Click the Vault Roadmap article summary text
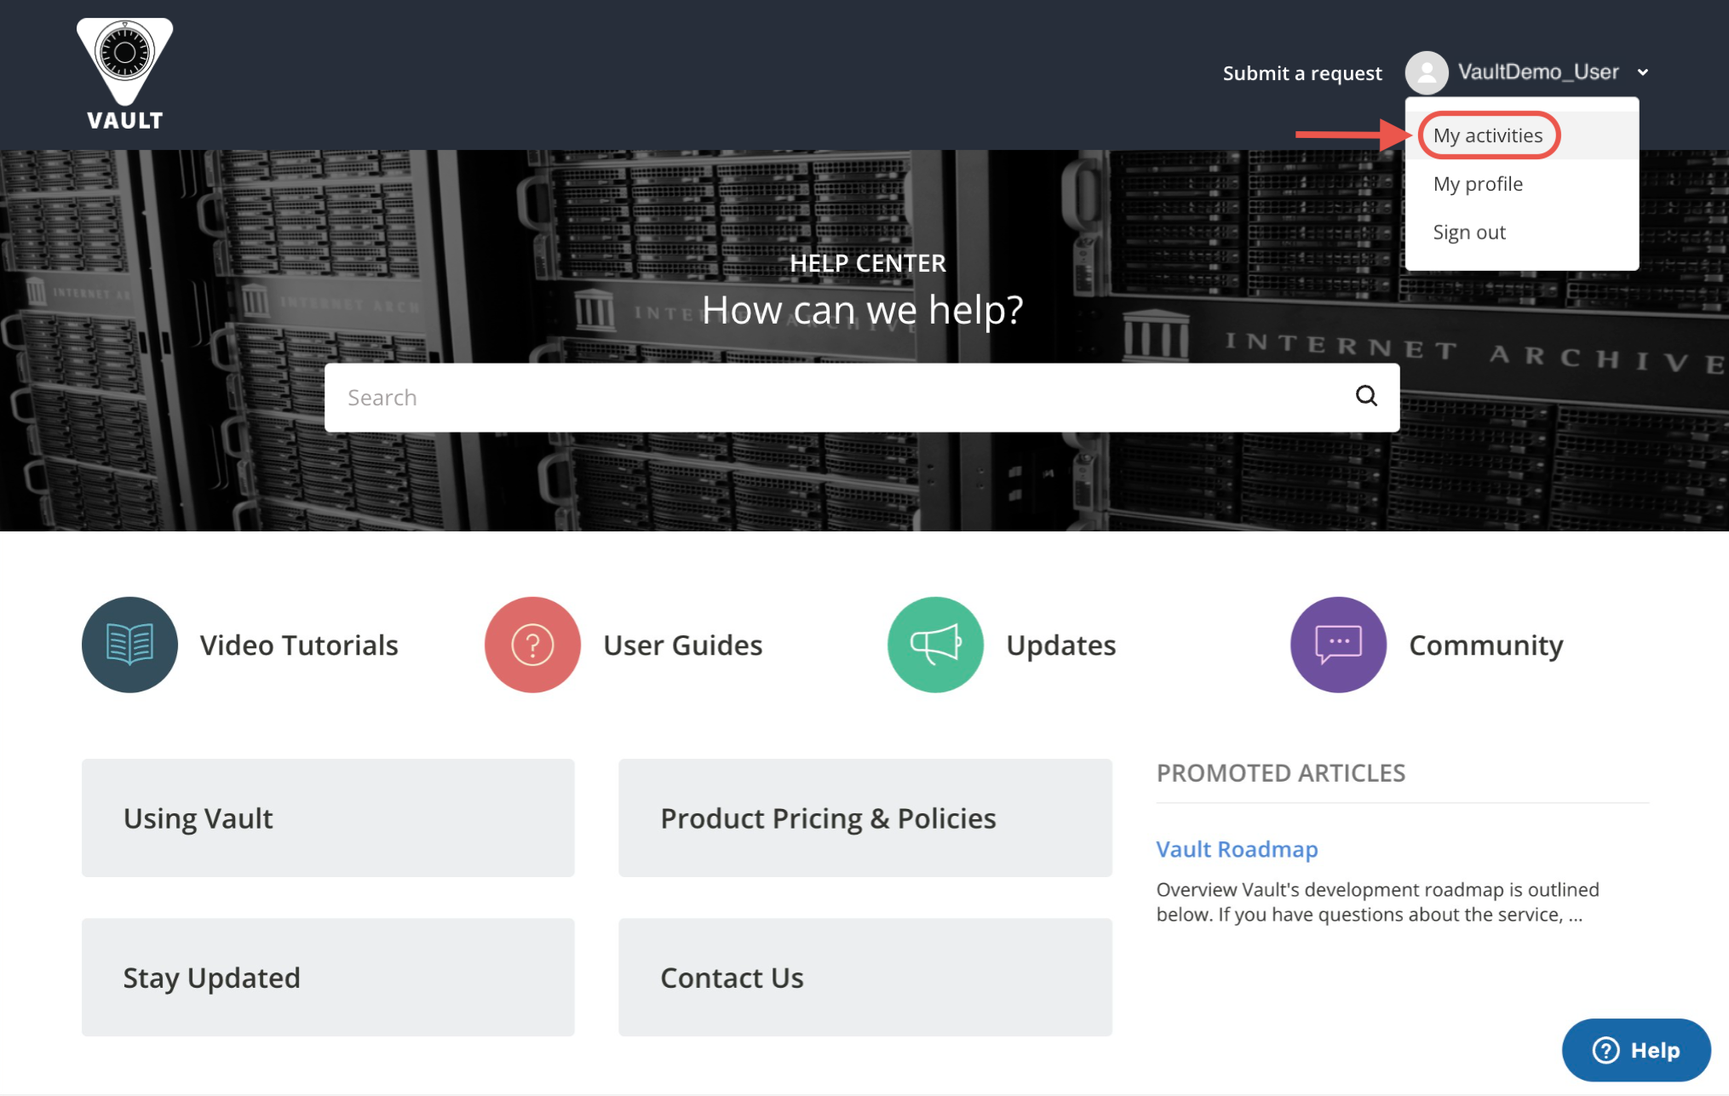 (1377, 902)
